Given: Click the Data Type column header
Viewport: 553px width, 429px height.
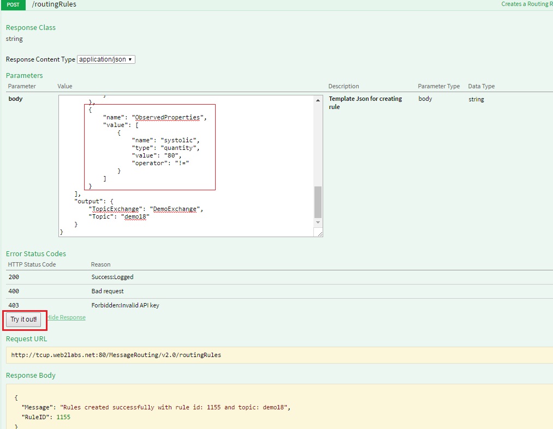Looking at the screenshot, I should pyautogui.click(x=481, y=86).
